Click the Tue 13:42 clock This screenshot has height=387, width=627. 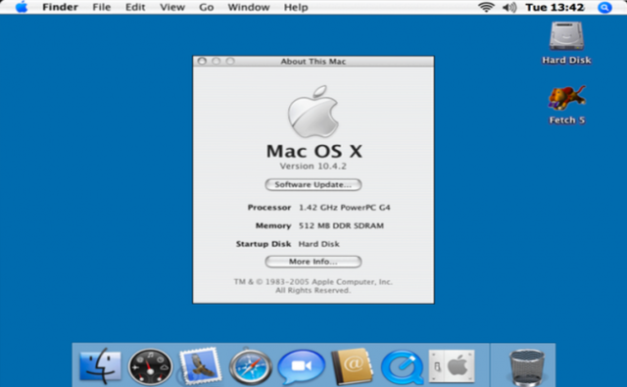coord(555,7)
